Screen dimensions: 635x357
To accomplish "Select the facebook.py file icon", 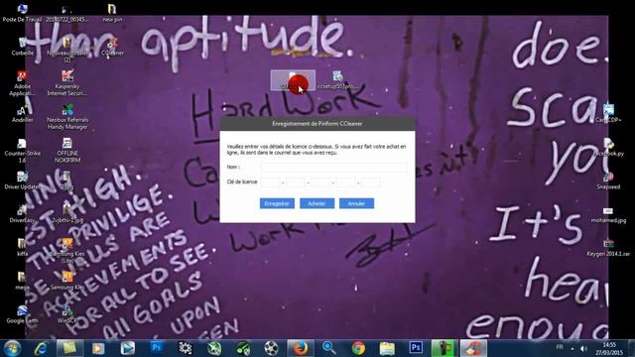I will (x=608, y=148).
